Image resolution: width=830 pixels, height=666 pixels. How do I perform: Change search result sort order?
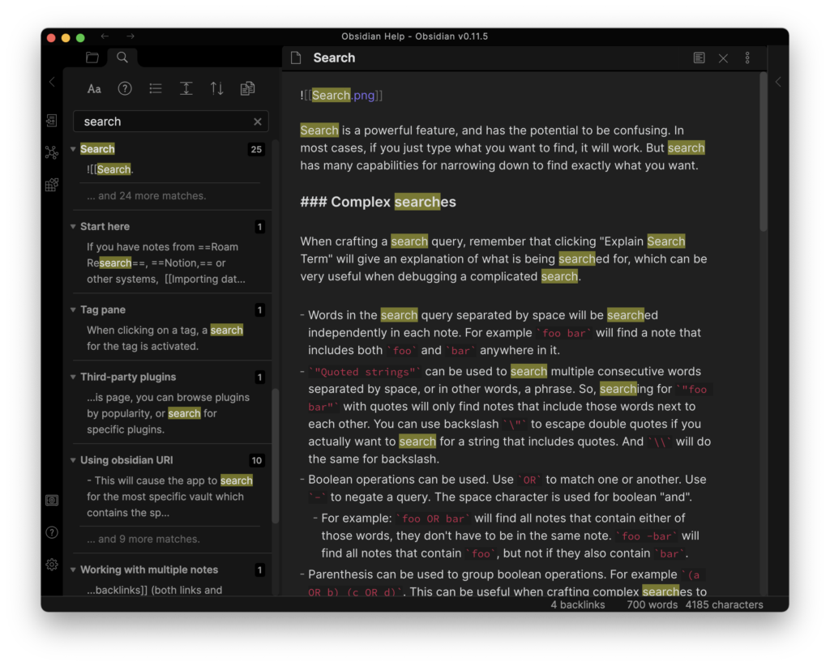pos(217,89)
